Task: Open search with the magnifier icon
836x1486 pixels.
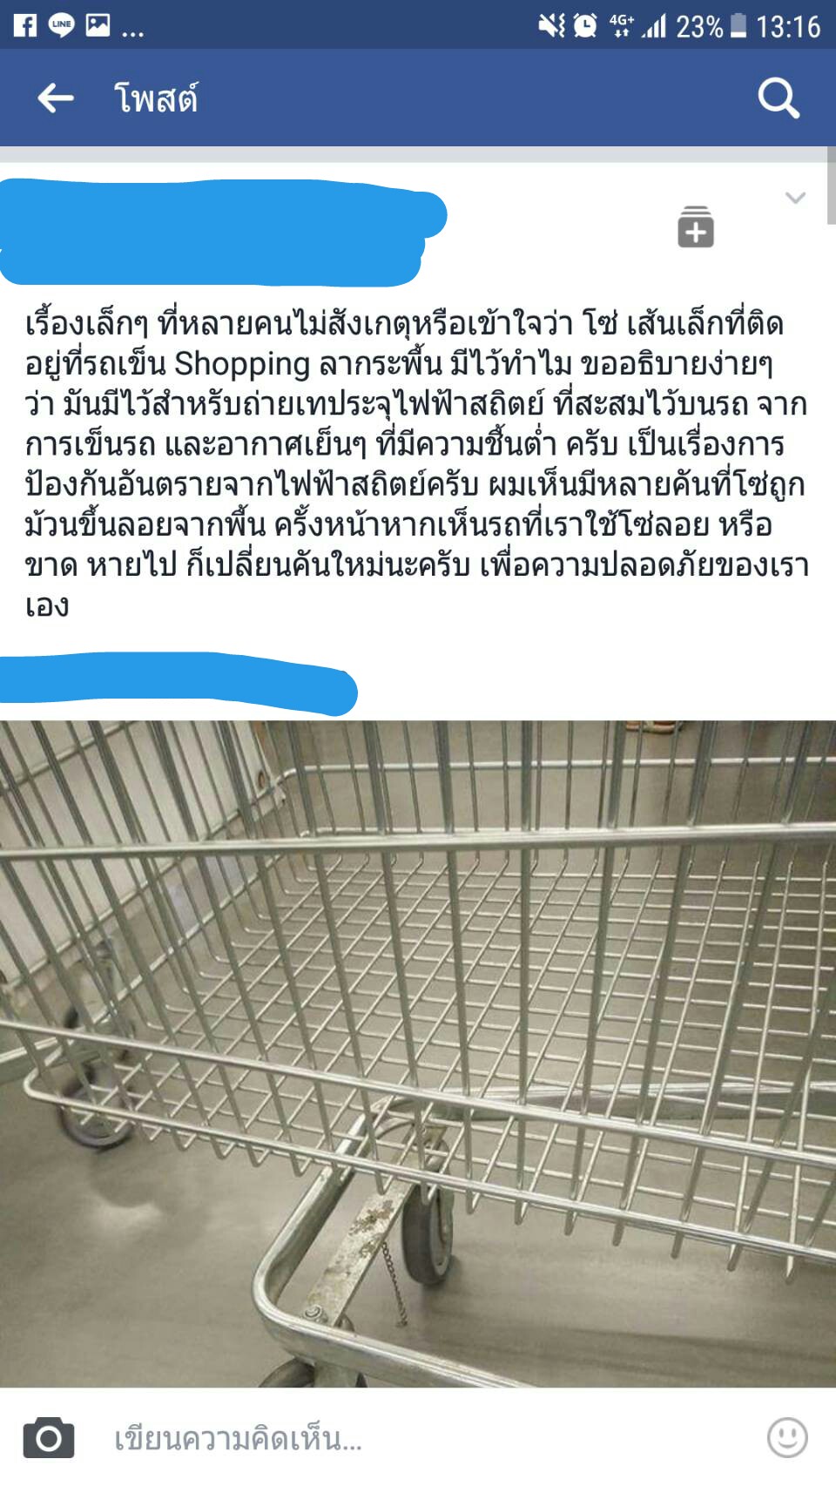Action: pyautogui.click(x=778, y=98)
